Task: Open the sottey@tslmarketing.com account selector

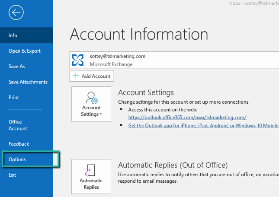Action: (x=174, y=60)
